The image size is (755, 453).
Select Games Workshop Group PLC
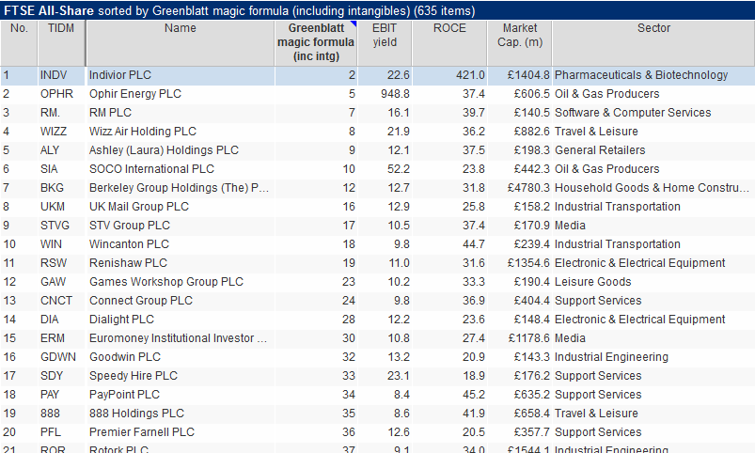pyautogui.click(x=166, y=282)
